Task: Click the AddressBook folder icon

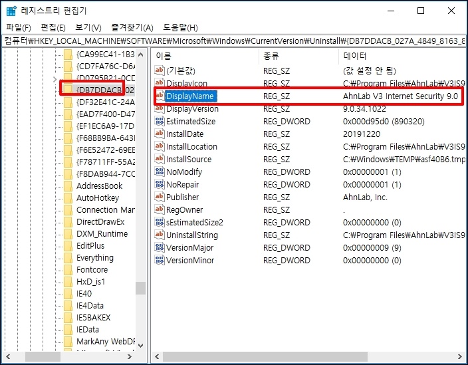Action: point(68,186)
